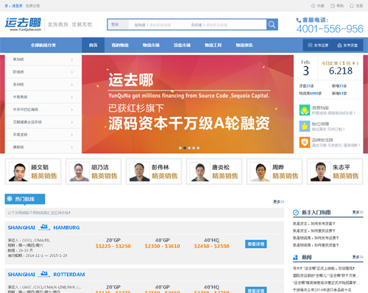This screenshot has width=368, height=293.
Task: Open 顾文韬 elite sales card
Action: [x=33, y=172]
